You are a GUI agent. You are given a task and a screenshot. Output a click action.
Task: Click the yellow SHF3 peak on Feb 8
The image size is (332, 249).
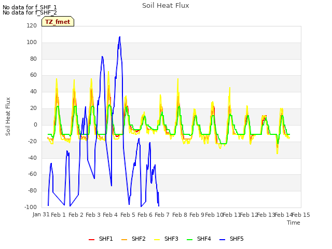click(178, 79)
